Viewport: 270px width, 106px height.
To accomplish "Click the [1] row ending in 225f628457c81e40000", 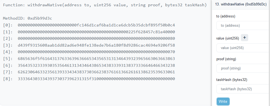I will pos(89,32).
